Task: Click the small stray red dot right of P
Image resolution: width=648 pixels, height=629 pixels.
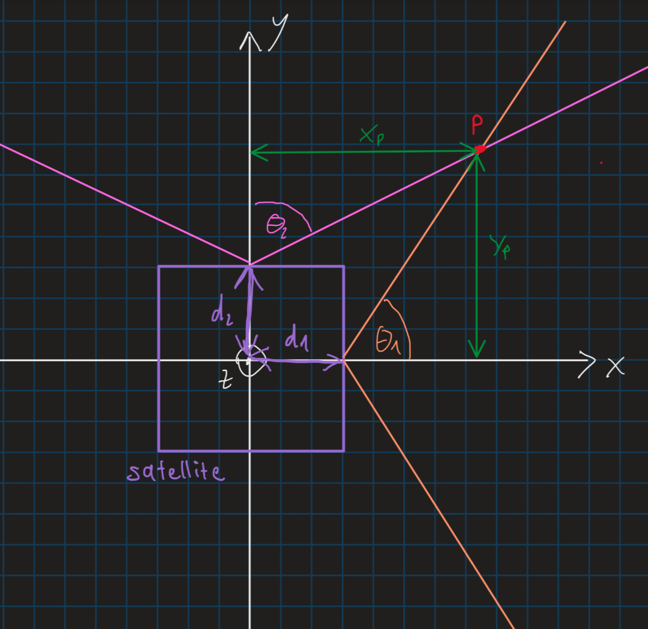Action: tap(601, 162)
